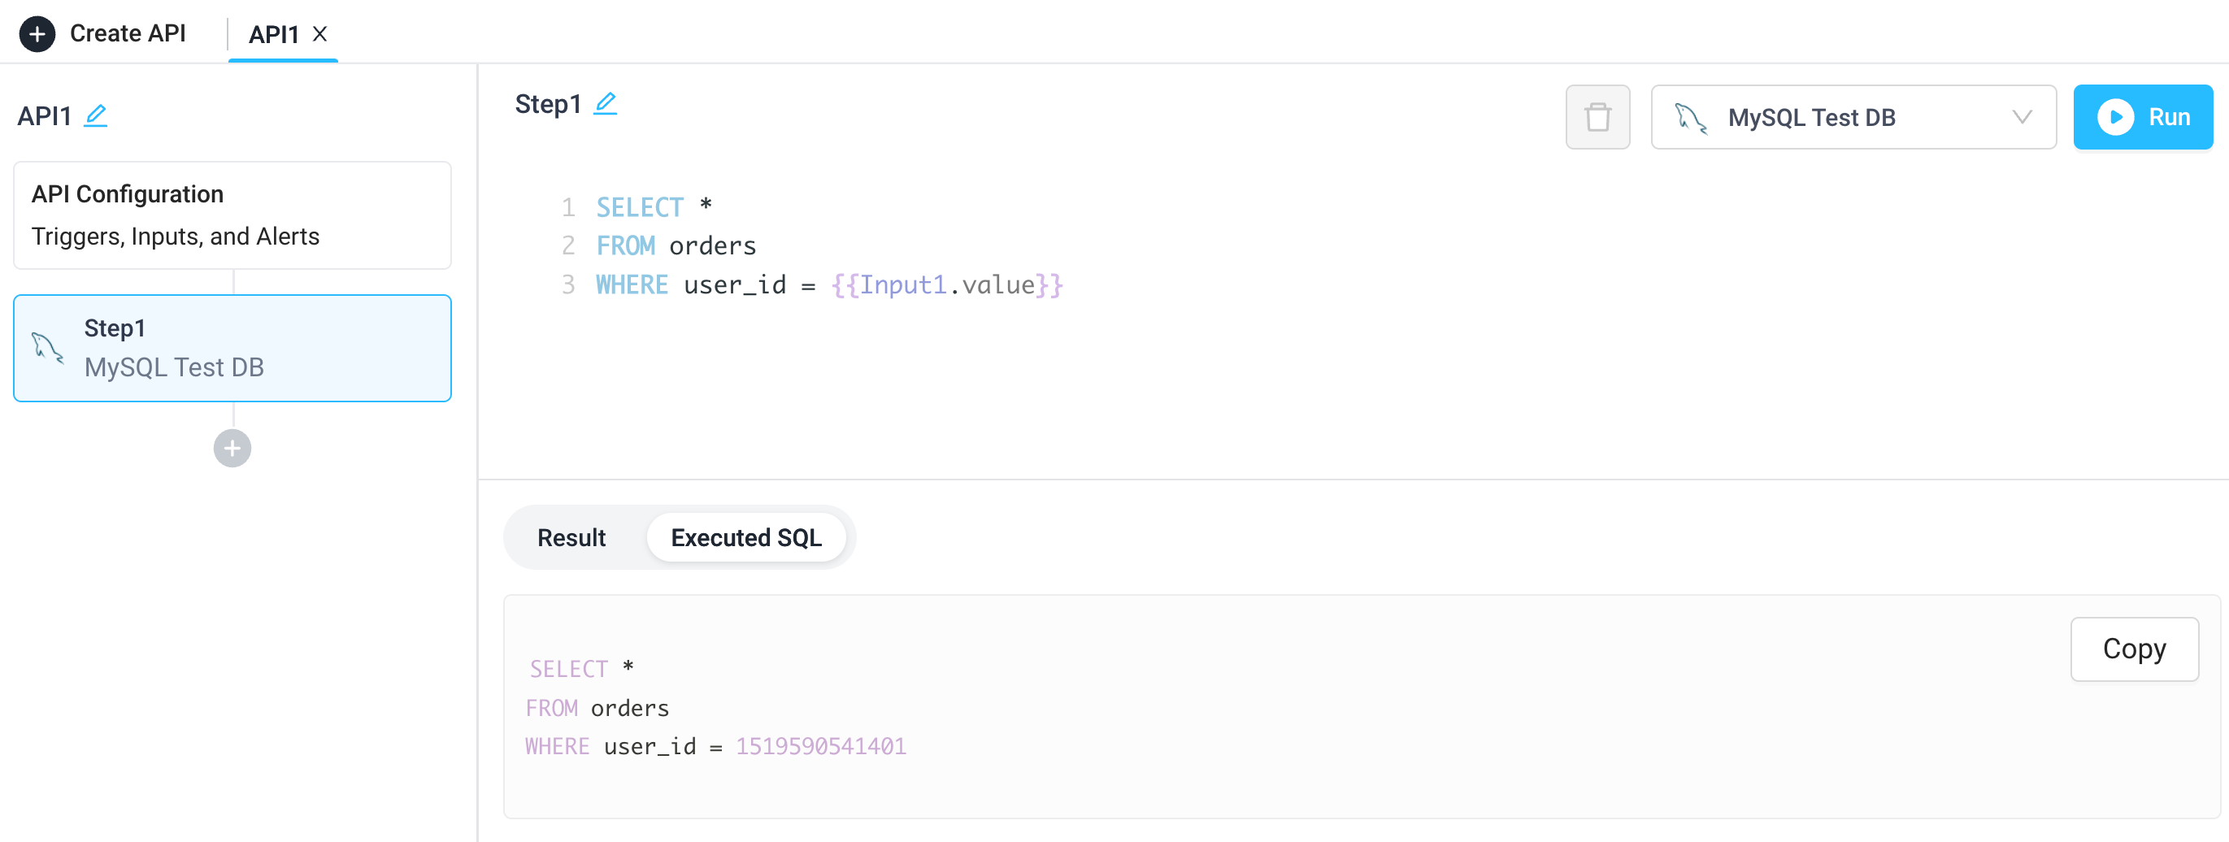Click the pencil icon to rename Step1

pos(606,103)
